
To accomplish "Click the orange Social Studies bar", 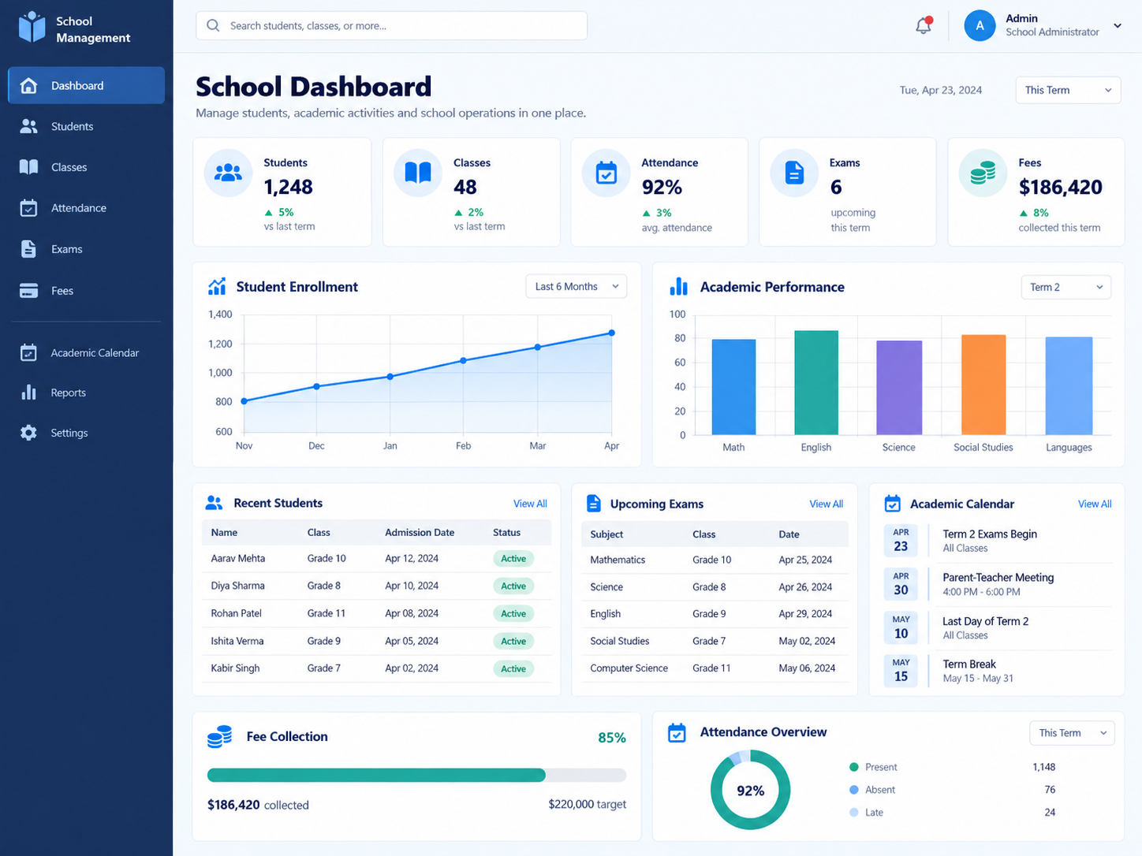I will click(983, 385).
